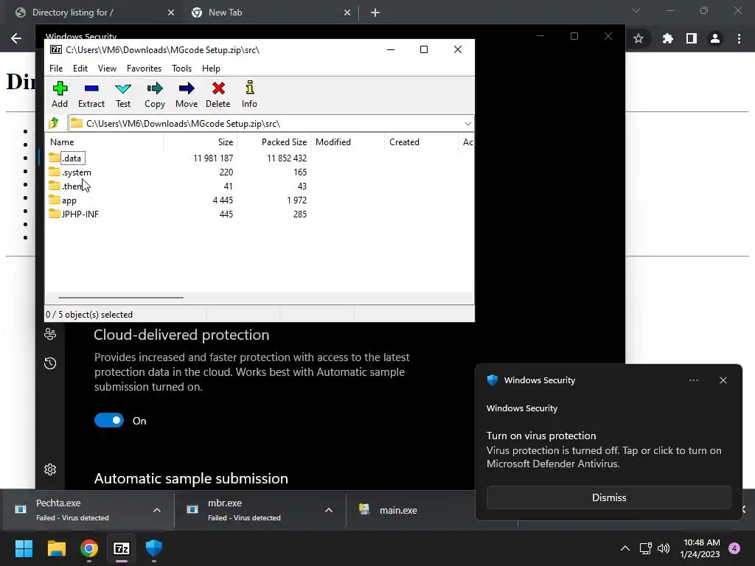Click the red Delete icon
The width and height of the screenshot is (755, 566).
coord(218,94)
